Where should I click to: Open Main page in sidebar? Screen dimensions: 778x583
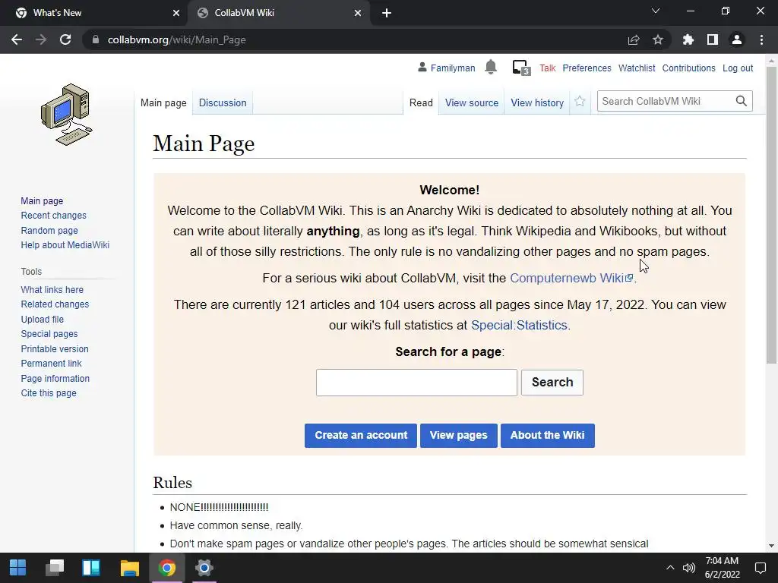tap(42, 200)
